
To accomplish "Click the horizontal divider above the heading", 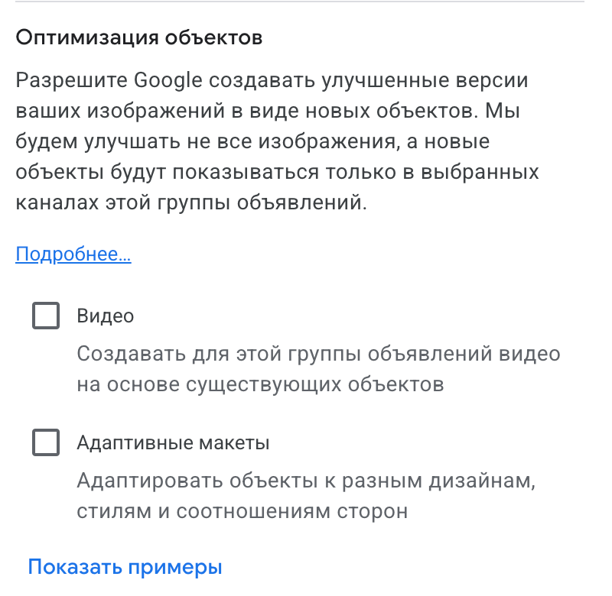I will 306,2.
